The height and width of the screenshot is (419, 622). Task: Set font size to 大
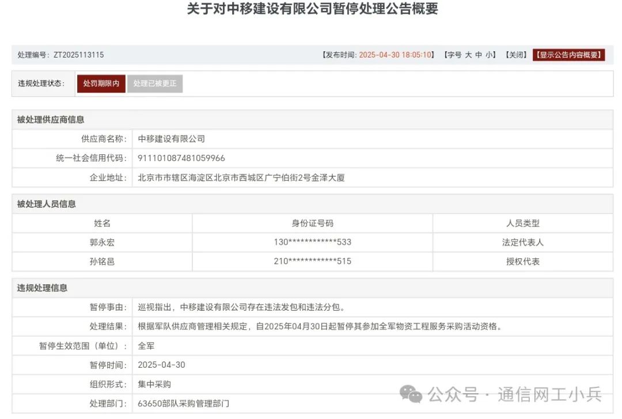468,55
